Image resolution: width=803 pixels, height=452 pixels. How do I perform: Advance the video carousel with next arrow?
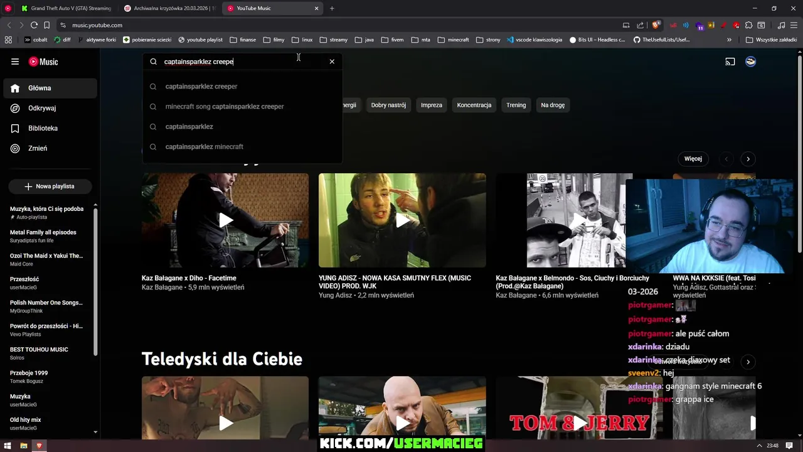pyautogui.click(x=748, y=159)
